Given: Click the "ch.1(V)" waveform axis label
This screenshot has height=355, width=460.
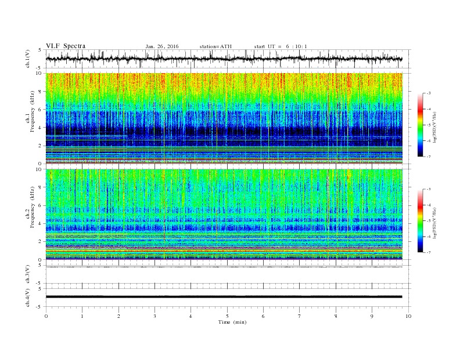Looking at the screenshot, I should point(28,59).
